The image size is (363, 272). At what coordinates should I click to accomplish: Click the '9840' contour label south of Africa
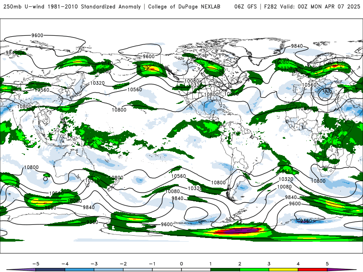click(x=291, y=197)
